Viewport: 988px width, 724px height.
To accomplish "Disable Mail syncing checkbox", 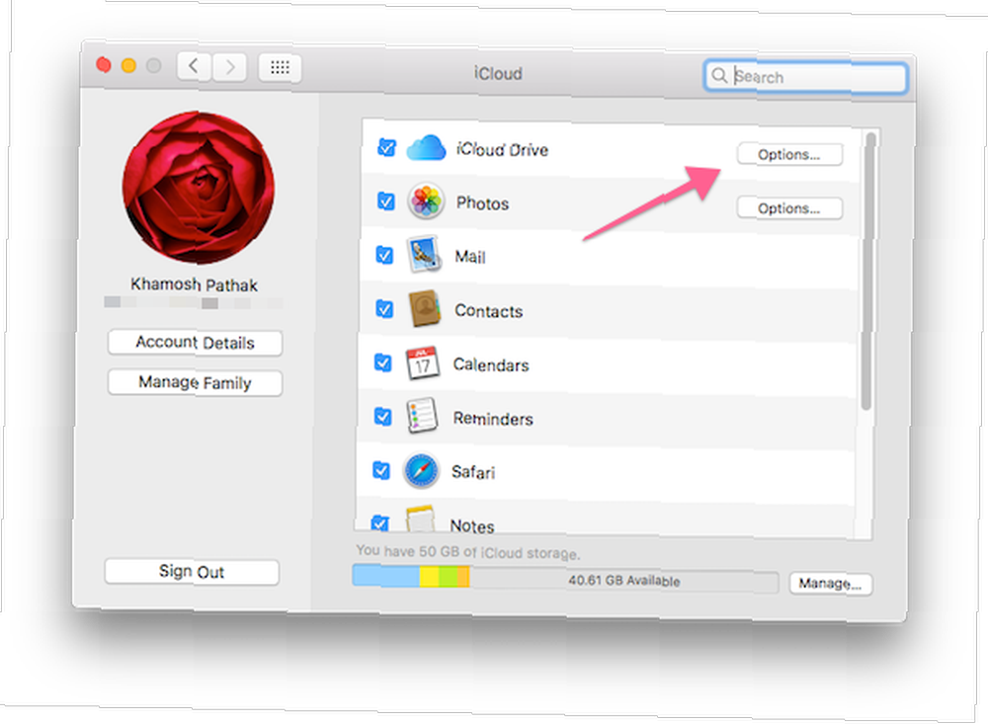I will point(384,255).
